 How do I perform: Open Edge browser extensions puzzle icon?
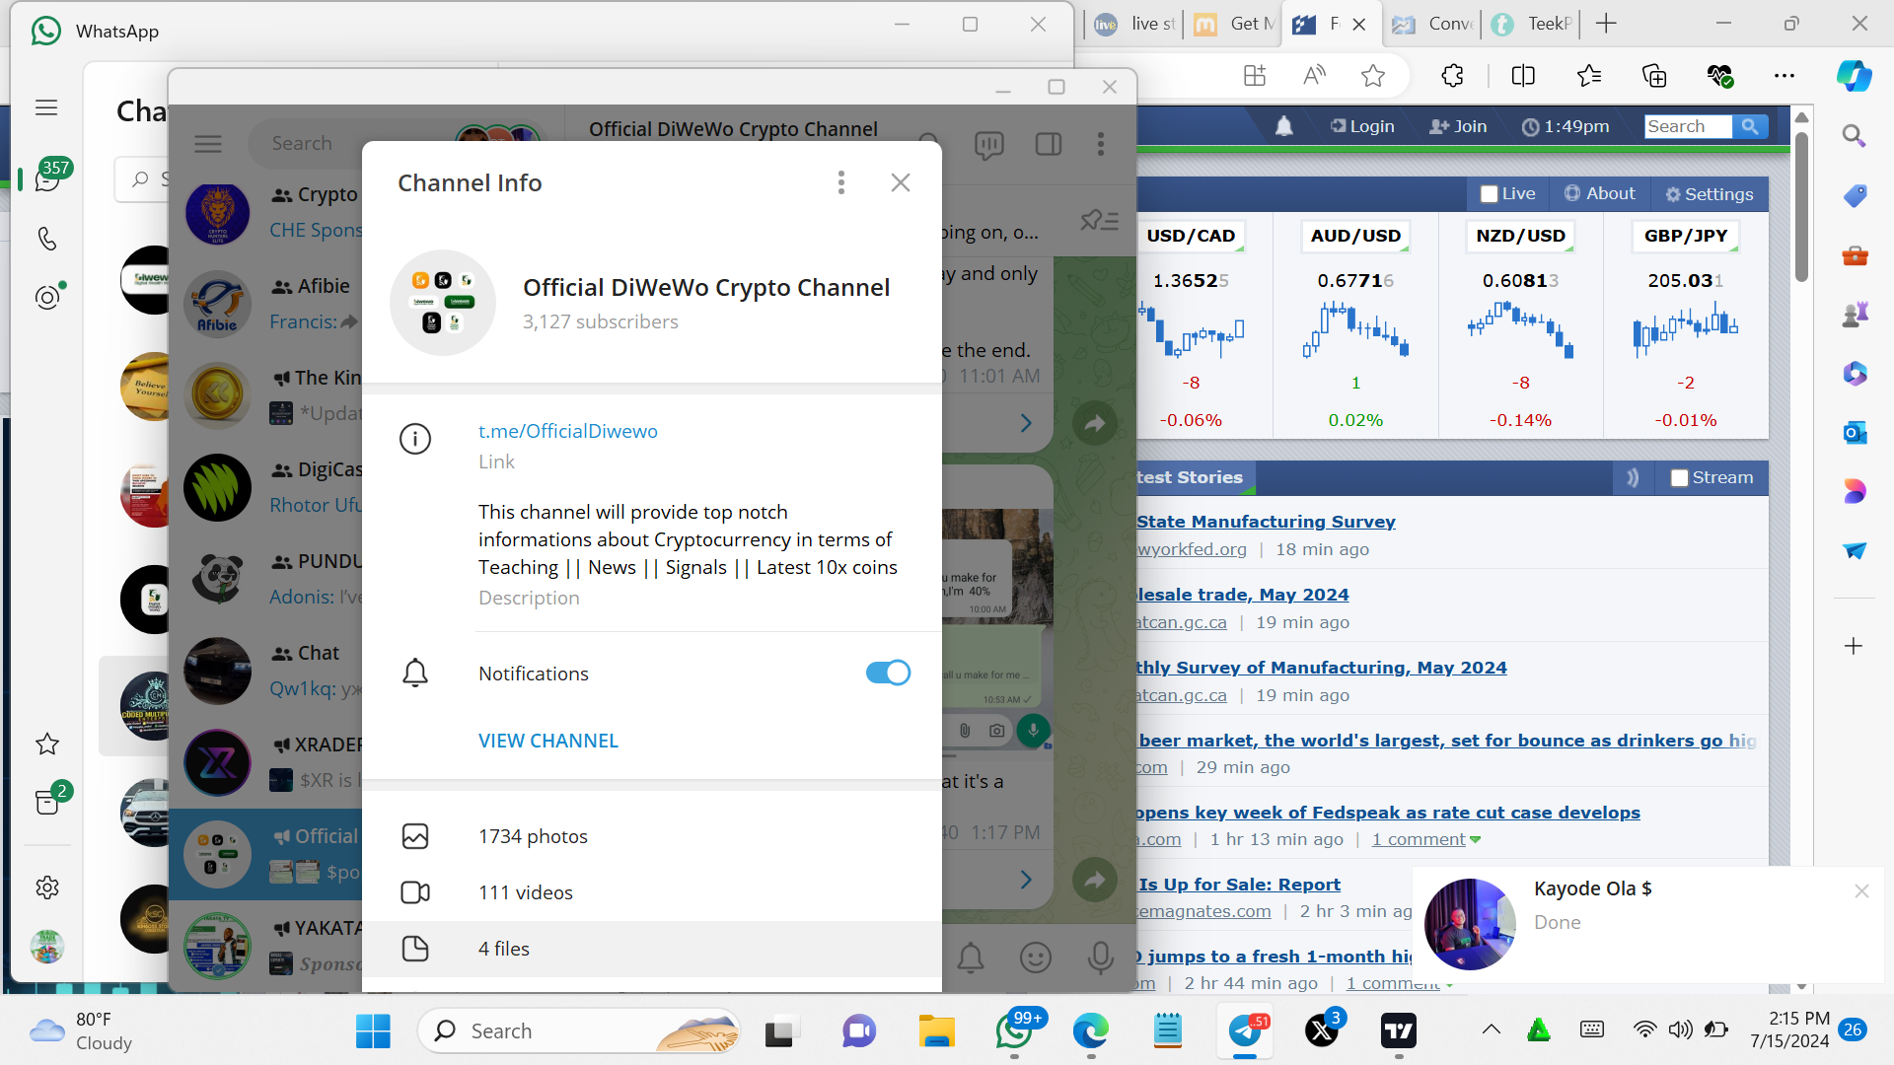[x=1452, y=76]
